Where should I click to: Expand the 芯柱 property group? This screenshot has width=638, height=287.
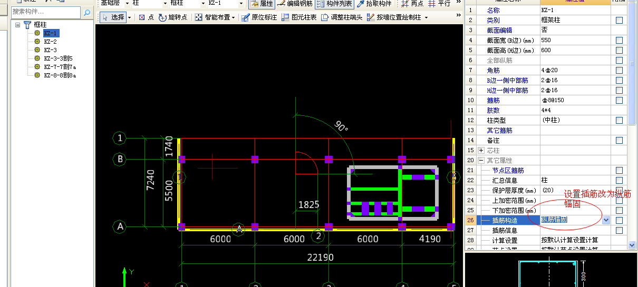(481, 151)
